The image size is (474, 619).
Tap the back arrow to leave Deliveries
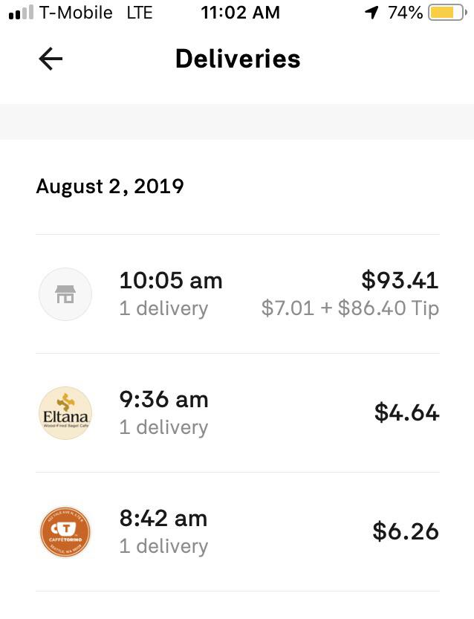click(50, 59)
